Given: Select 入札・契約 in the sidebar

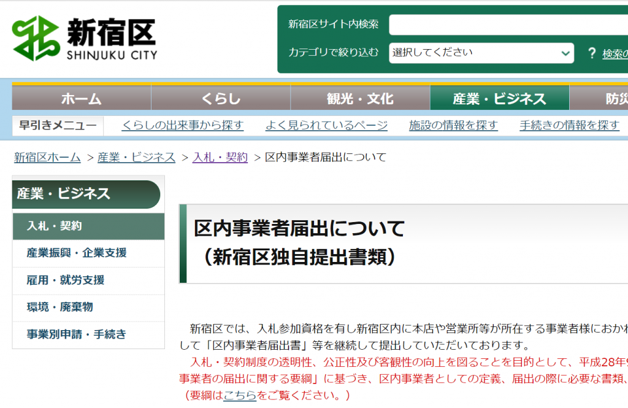Looking at the screenshot, I should [x=54, y=226].
